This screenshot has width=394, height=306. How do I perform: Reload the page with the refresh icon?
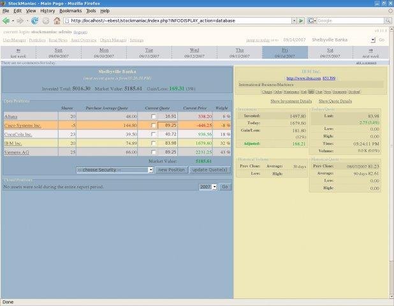pos(34,20)
